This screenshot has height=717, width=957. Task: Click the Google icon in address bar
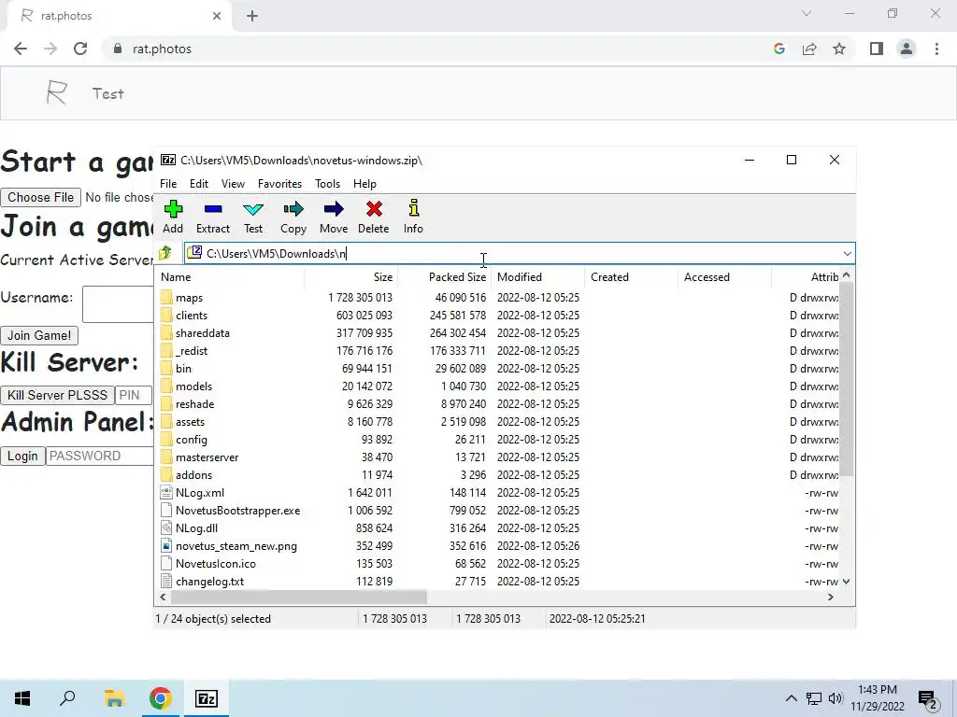(778, 49)
